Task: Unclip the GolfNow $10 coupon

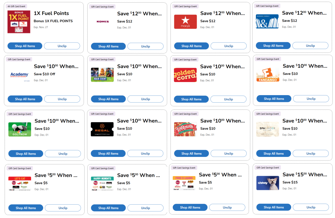Action: pos(63,154)
